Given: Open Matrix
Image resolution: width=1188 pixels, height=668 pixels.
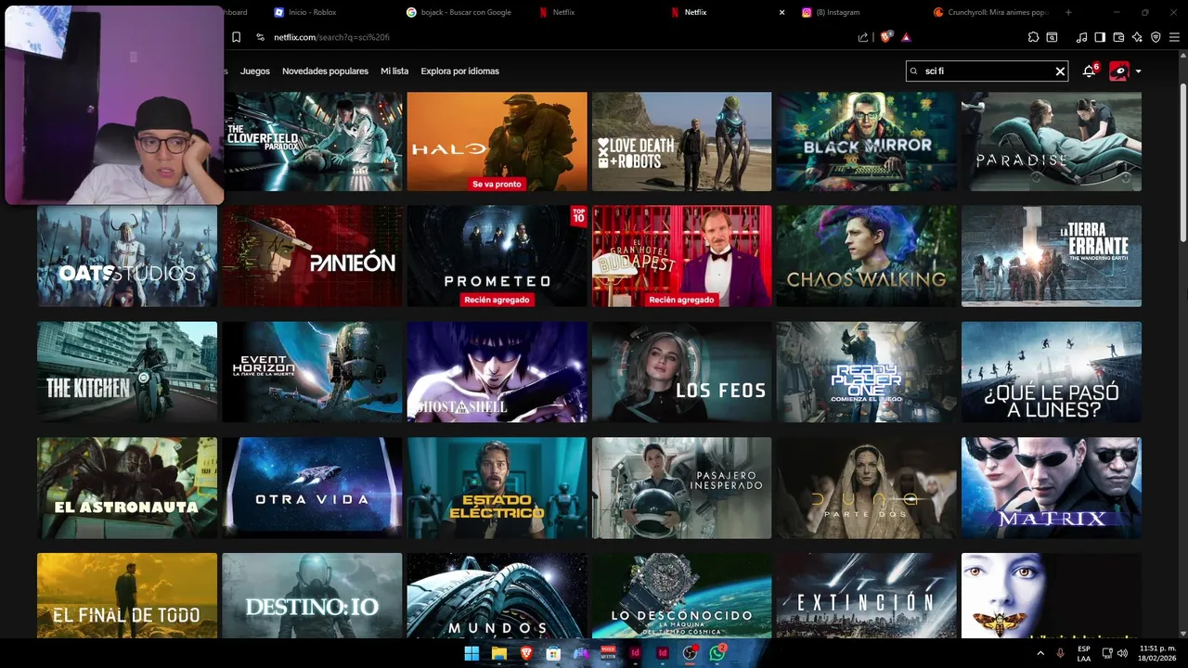Looking at the screenshot, I should (x=1052, y=488).
